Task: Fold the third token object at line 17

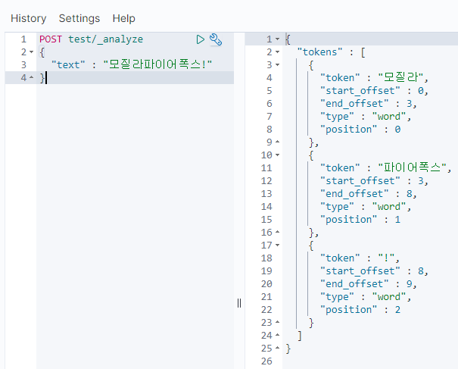Action: [277, 245]
